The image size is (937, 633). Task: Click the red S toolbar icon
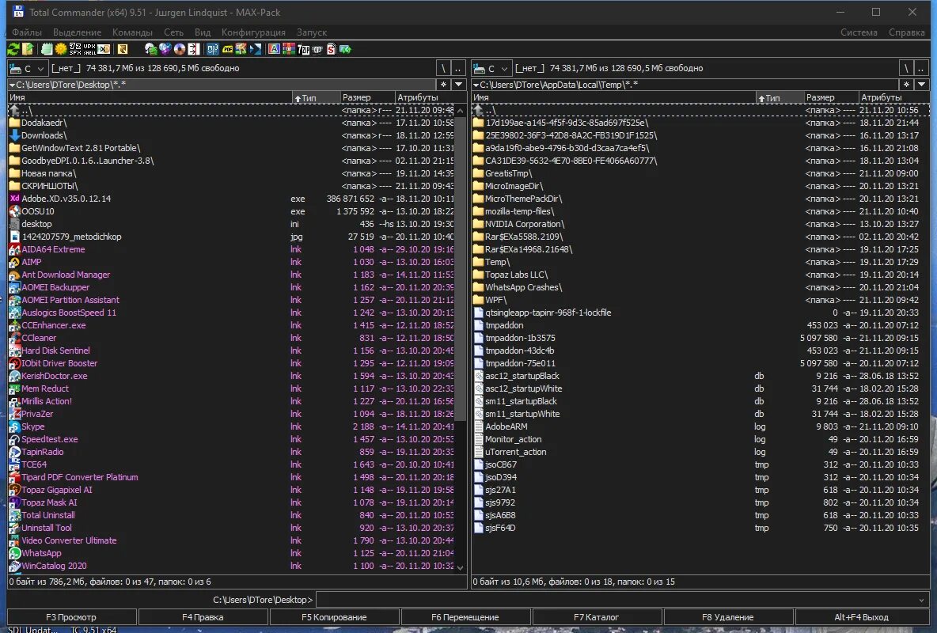[331, 49]
